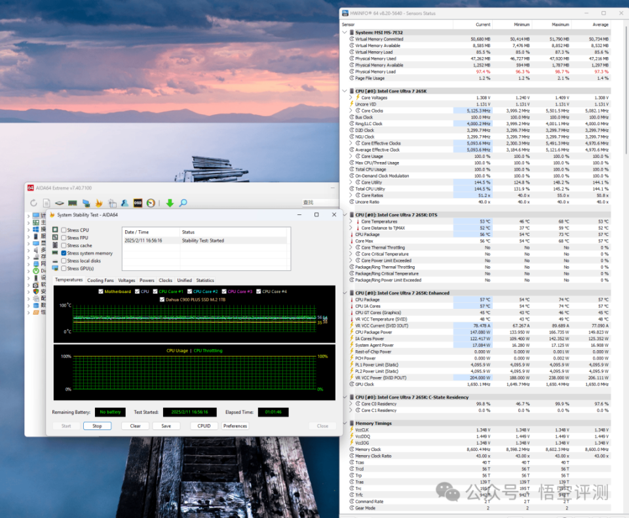Open the Statistics tab
This screenshot has height=518, width=629.
coord(205,280)
